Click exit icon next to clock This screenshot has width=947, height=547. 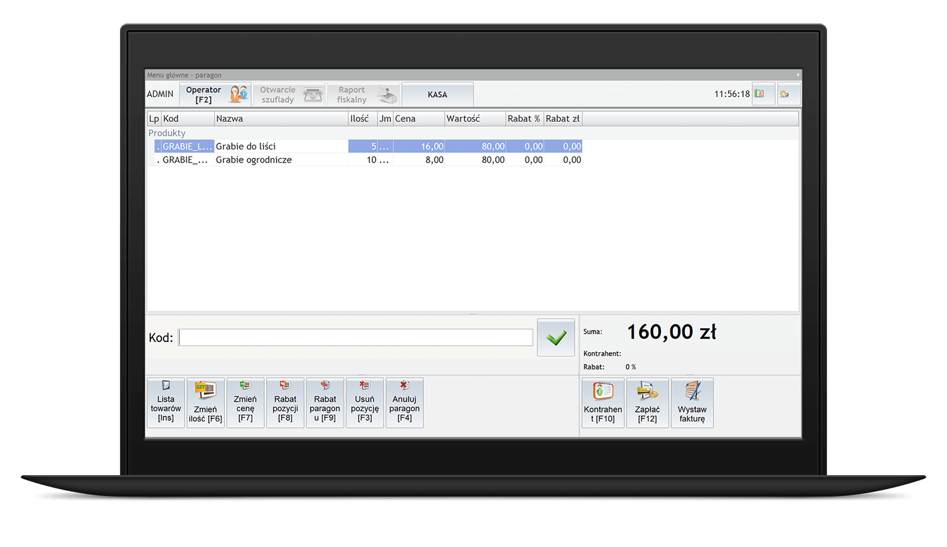click(x=763, y=94)
